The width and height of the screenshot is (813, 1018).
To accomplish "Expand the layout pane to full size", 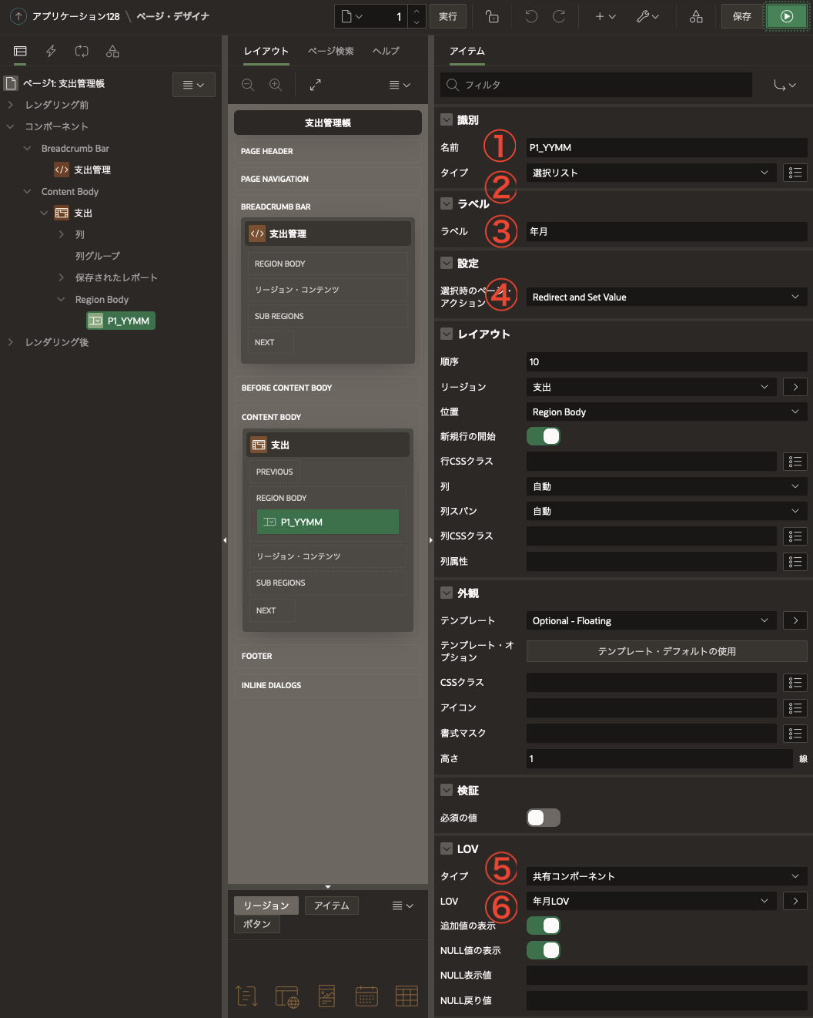I will (x=316, y=85).
